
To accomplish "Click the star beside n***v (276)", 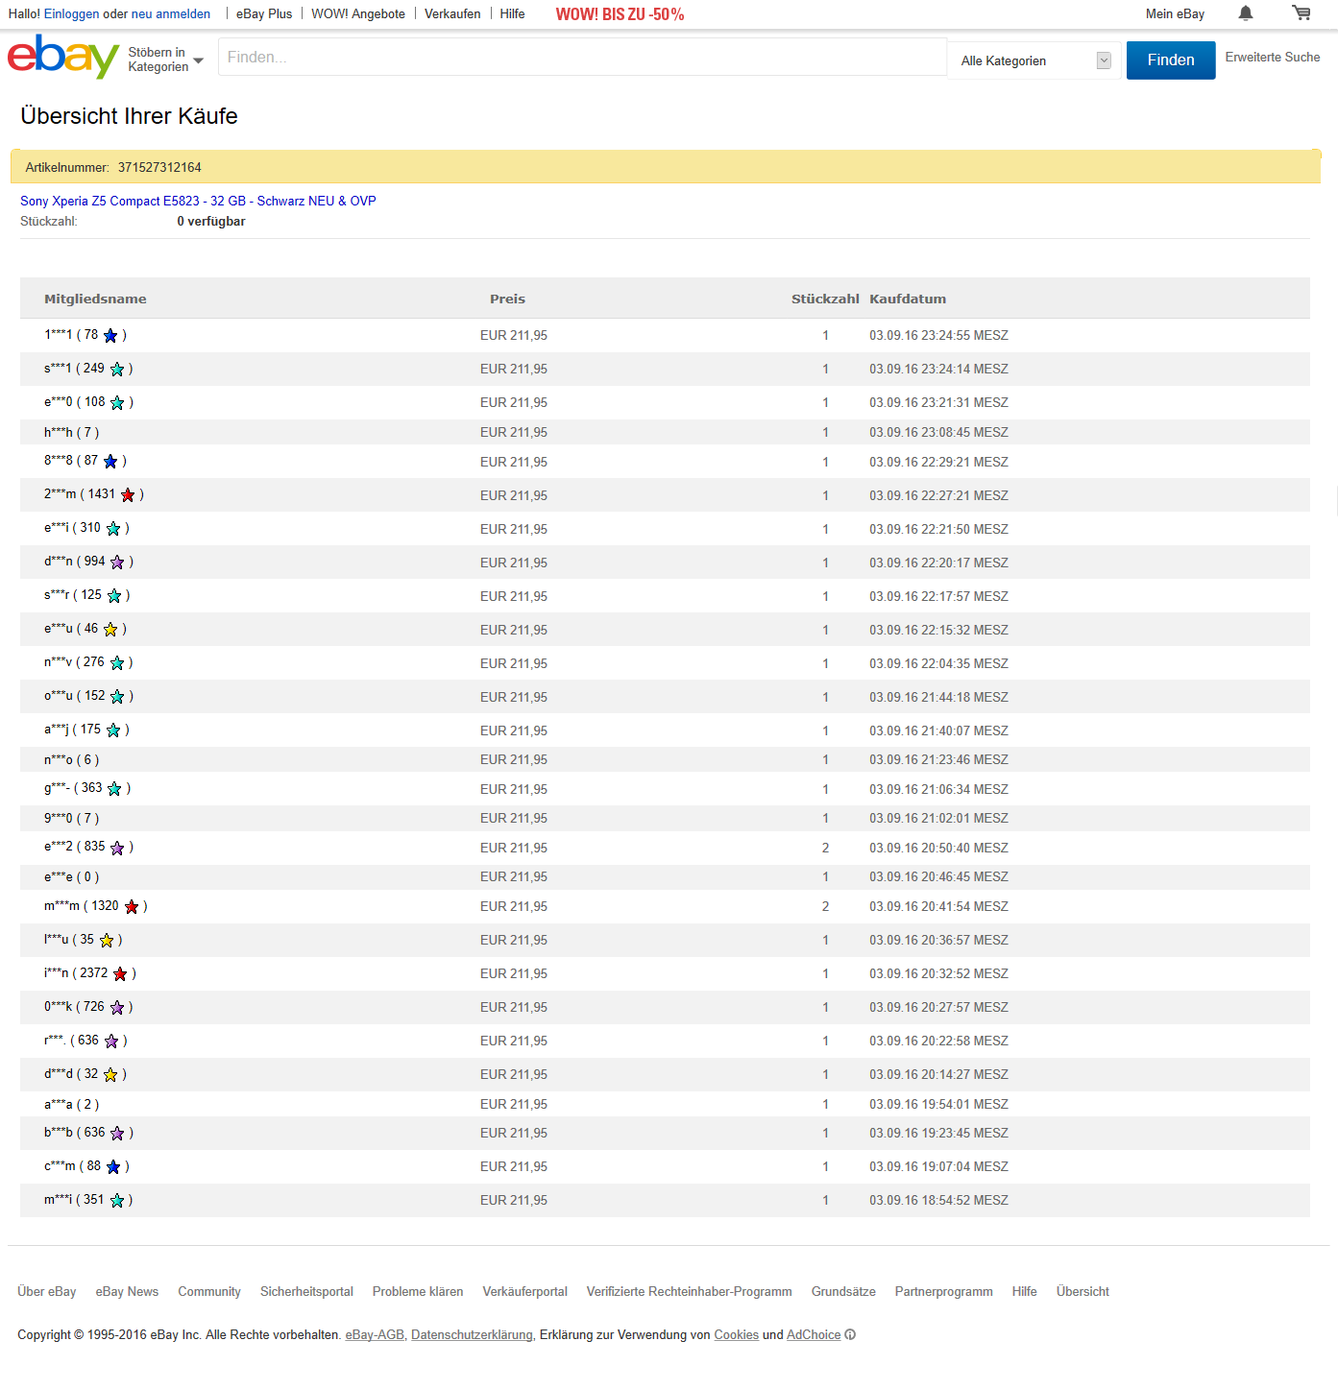I will [x=117, y=663].
